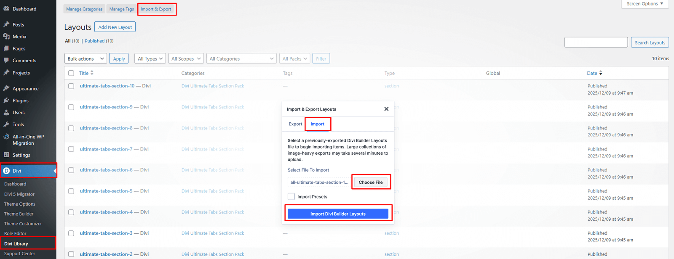Check the ultimate-tabs-section-10 row checkbox
This screenshot has height=259, width=674.
pos(71,86)
